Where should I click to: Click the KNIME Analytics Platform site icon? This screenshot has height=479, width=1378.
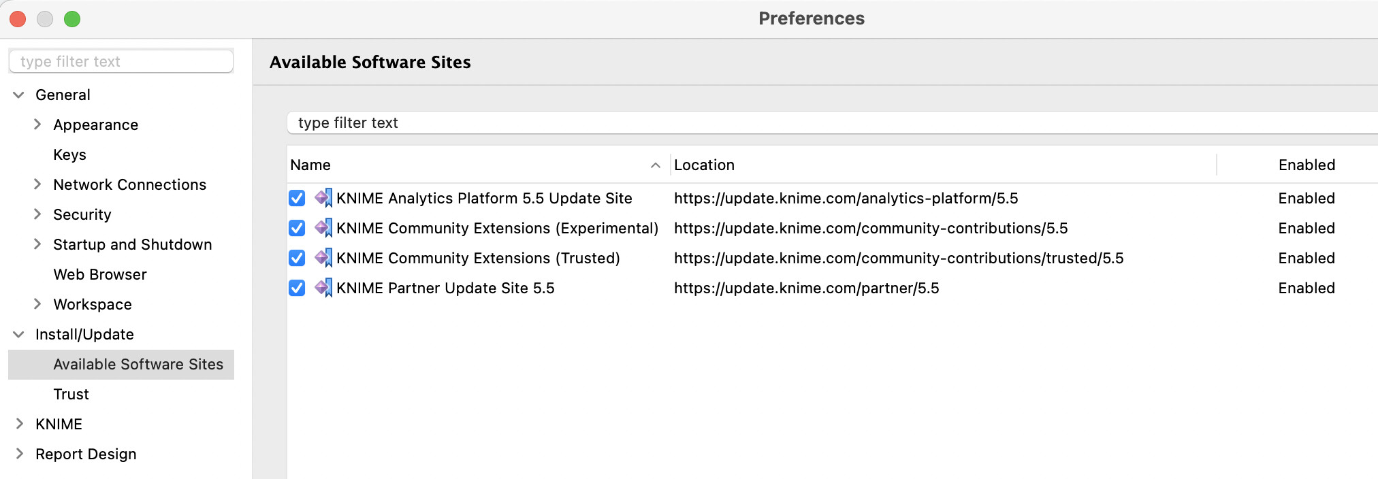[323, 198]
